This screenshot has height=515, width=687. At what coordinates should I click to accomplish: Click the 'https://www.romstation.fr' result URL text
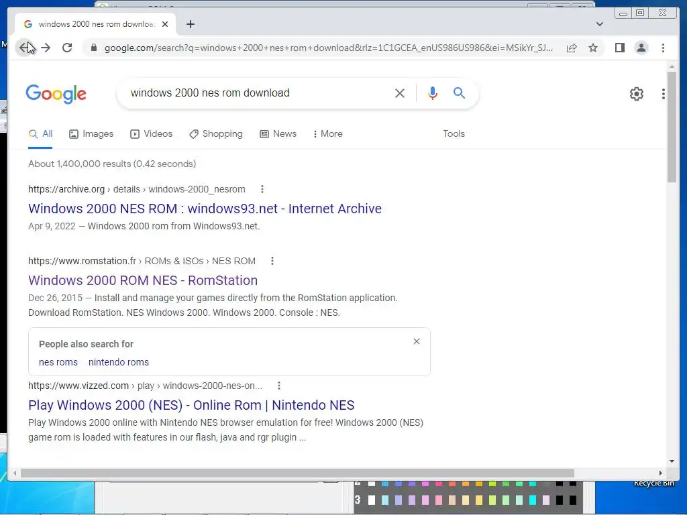pos(82,261)
